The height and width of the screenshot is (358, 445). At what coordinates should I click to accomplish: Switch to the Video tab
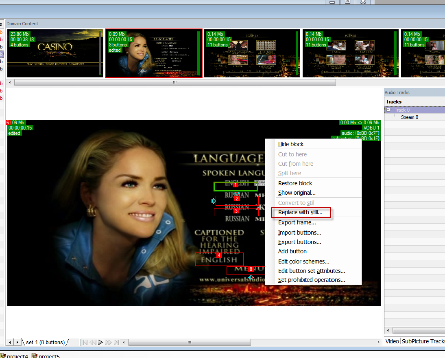392,341
